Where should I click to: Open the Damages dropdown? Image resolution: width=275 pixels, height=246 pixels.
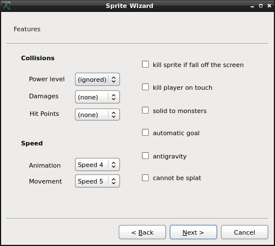[x=97, y=97]
